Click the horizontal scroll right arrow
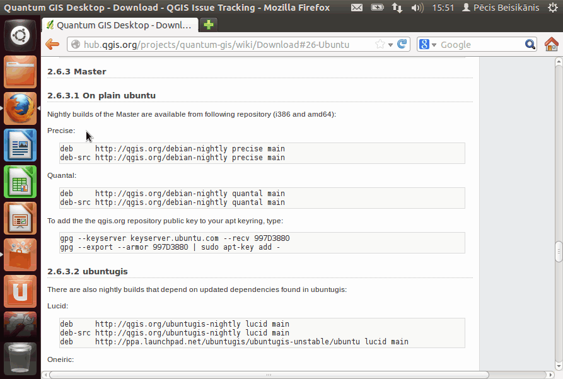Screen dimensions: 563x379 coord(550,375)
